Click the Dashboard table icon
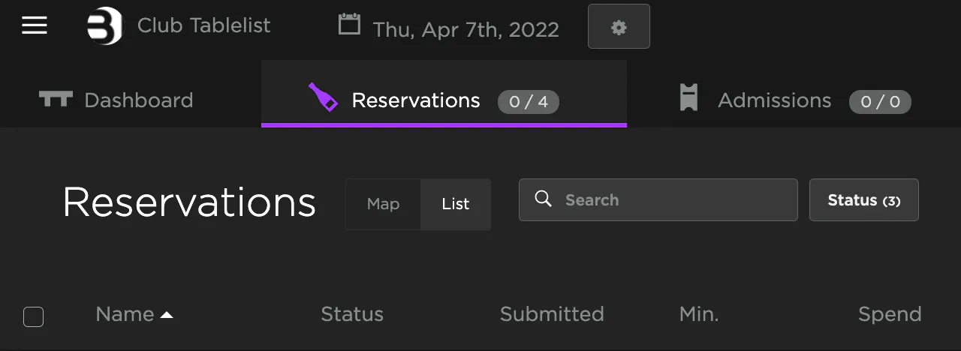 (56, 99)
